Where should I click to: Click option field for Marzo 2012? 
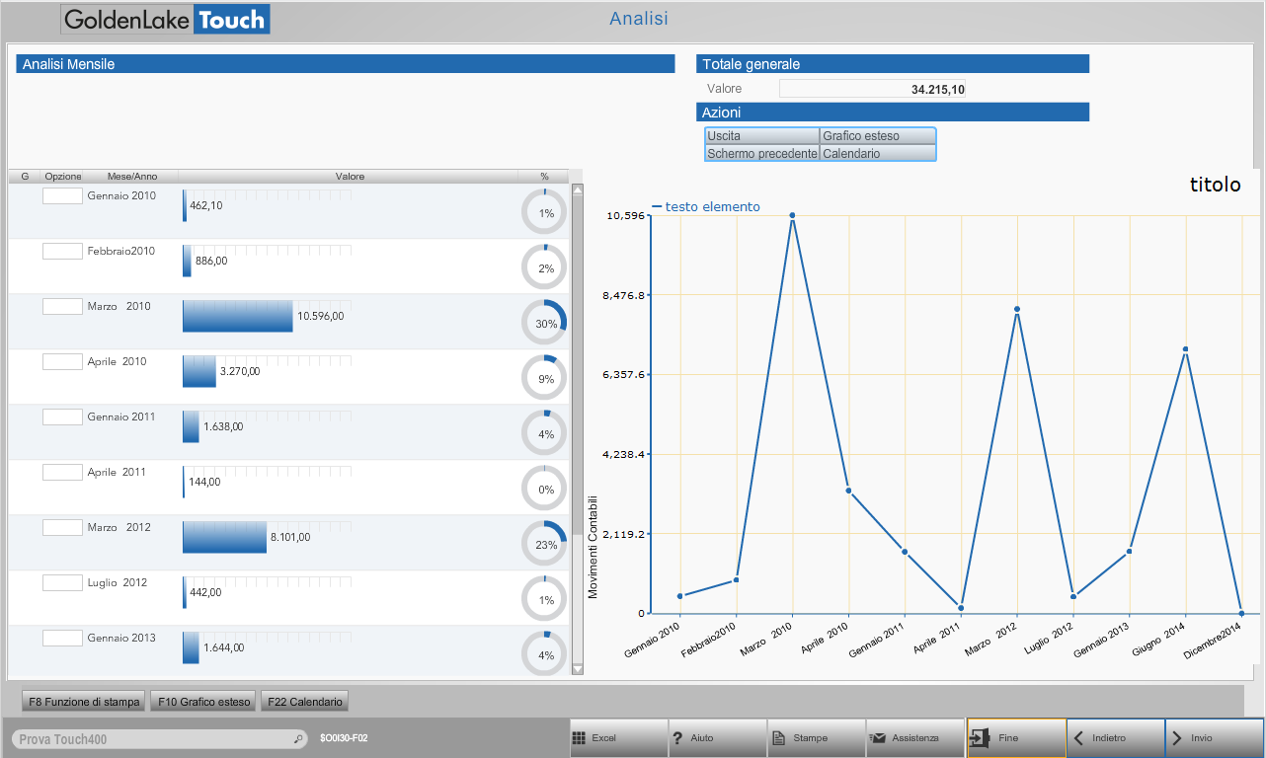62,528
